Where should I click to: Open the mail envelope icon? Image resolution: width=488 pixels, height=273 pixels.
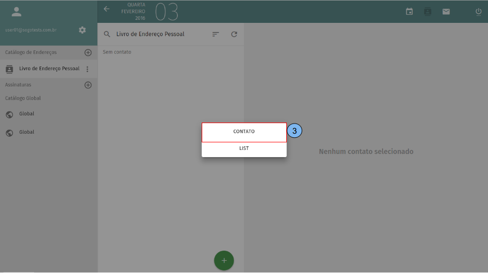pos(446,12)
